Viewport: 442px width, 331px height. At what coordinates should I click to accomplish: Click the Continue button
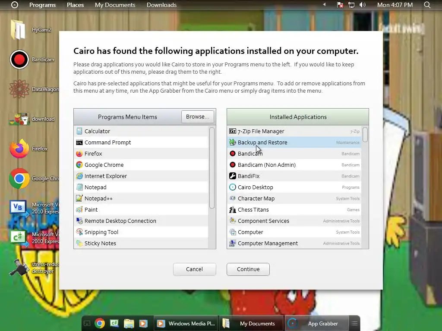point(248,269)
